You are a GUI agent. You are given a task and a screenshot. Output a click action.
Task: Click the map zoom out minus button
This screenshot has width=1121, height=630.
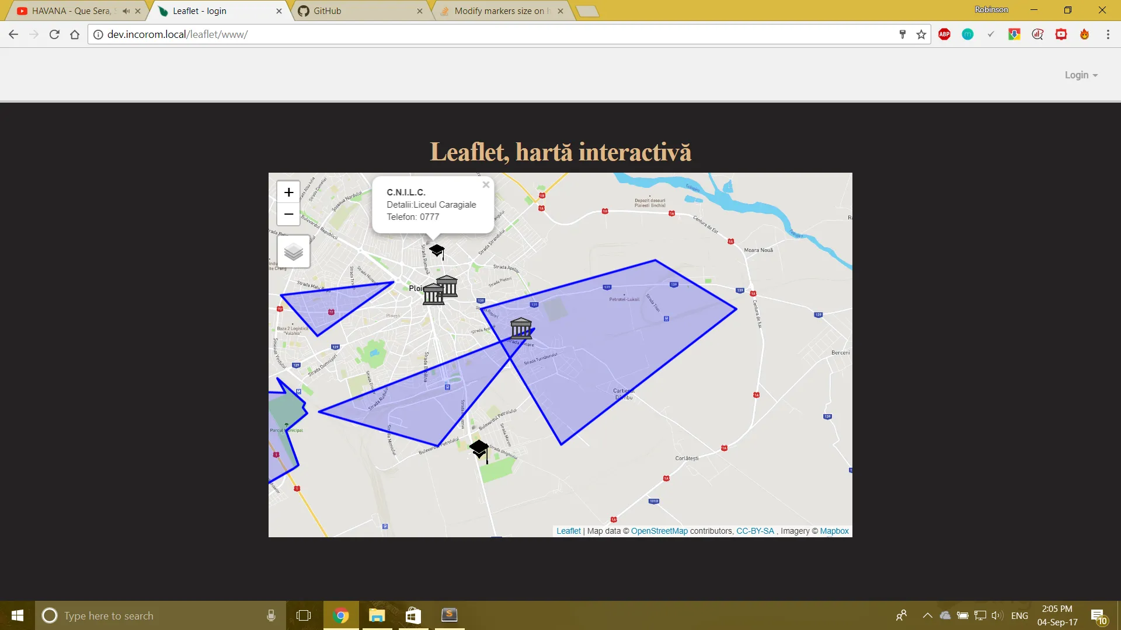(x=288, y=215)
